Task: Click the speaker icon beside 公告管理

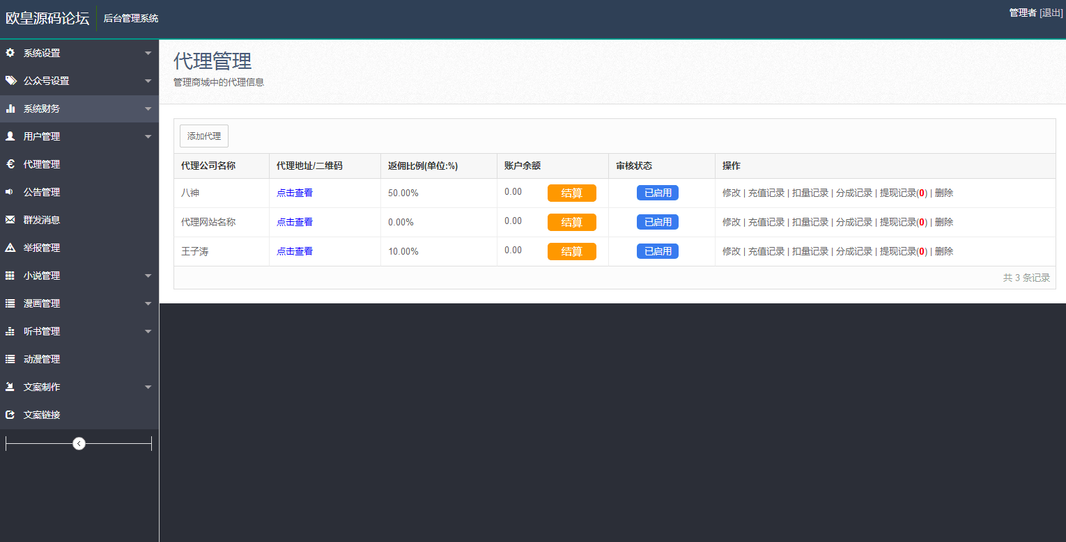Action: (10, 192)
